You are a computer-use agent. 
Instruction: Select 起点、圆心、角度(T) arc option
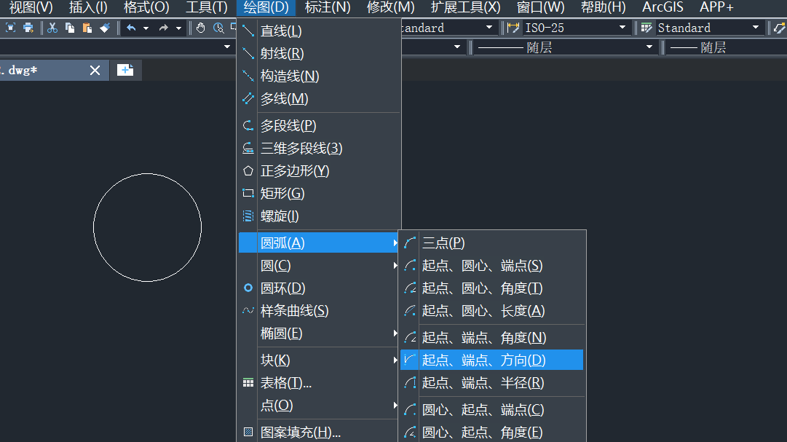pyautogui.click(x=492, y=288)
